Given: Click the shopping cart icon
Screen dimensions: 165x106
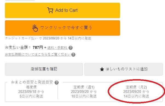Looking at the screenshot, I should [50, 10].
